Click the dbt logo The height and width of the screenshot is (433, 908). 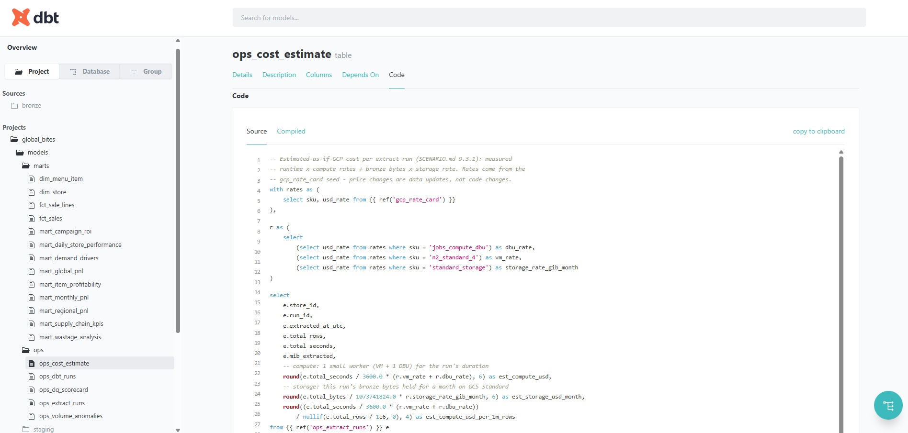[x=35, y=18]
